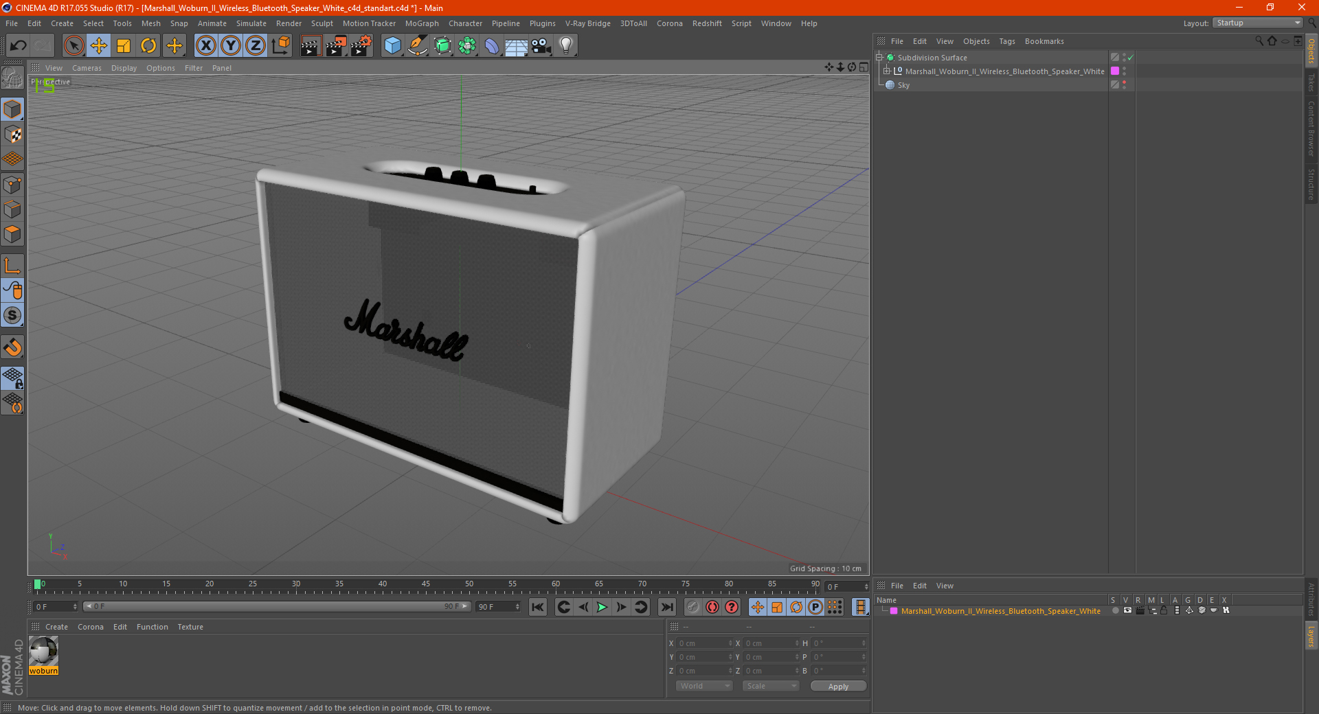Toggle Sky object visibility dots
The width and height of the screenshot is (1319, 714).
(x=1125, y=85)
